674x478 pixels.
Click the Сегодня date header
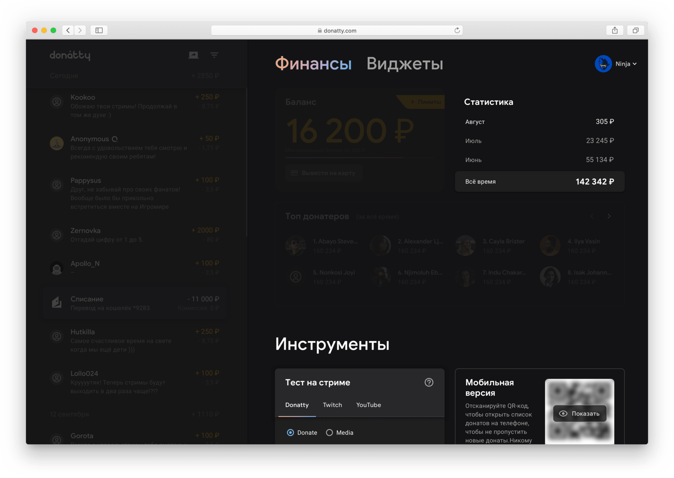pyautogui.click(x=64, y=76)
